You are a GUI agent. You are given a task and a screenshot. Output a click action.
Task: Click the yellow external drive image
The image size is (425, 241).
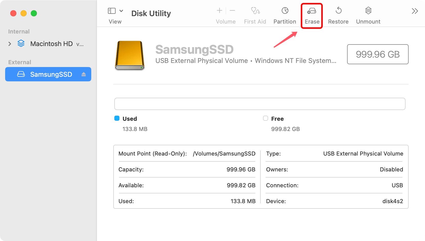pos(130,55)
